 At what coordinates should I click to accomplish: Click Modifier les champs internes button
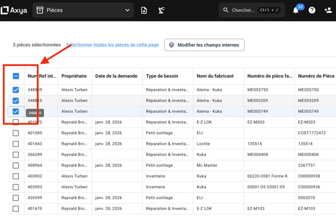click(x=204, y=45)
